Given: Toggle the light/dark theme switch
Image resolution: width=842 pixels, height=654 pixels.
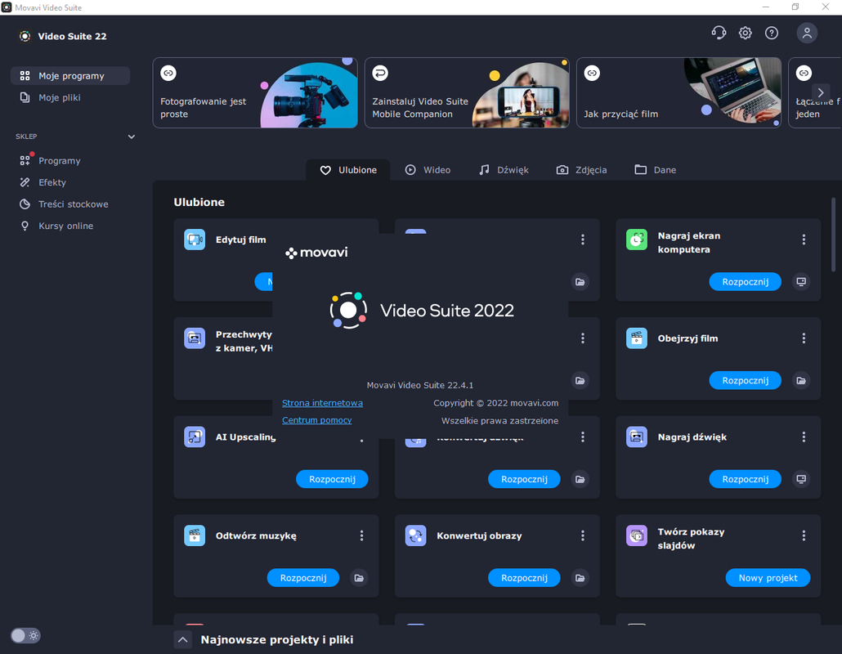Looking at the screenshot, I should pyautogui.click(x=25, y=636).
